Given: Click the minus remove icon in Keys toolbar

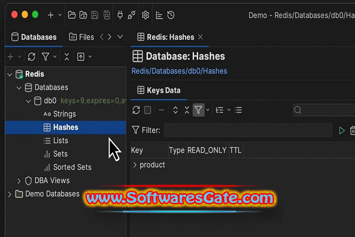Looking at the screenshot, I should pyautogui.click(x=161, y=110).
